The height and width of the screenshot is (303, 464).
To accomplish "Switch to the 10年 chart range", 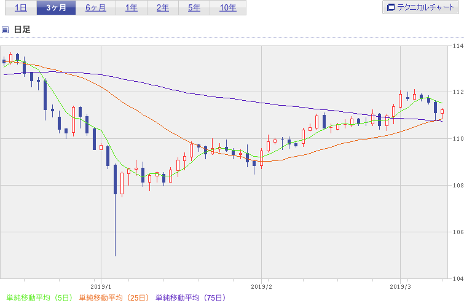I will pyautogui.click(x=228, y=8).
